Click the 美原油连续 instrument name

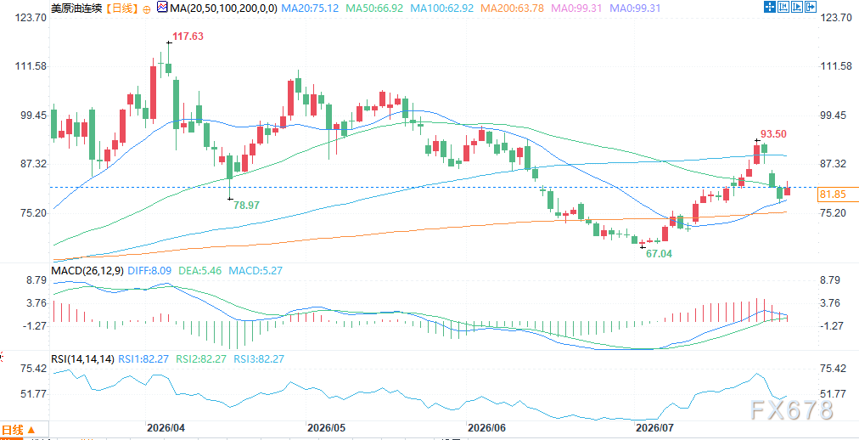coord(76,8)
